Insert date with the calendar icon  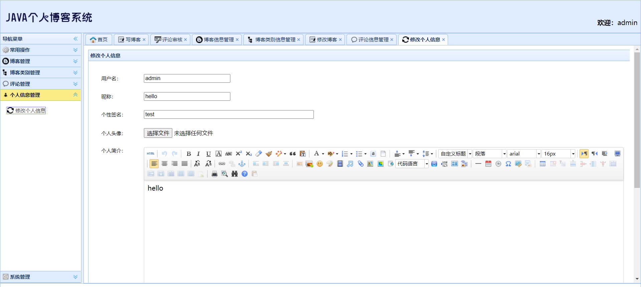[488, 164]
